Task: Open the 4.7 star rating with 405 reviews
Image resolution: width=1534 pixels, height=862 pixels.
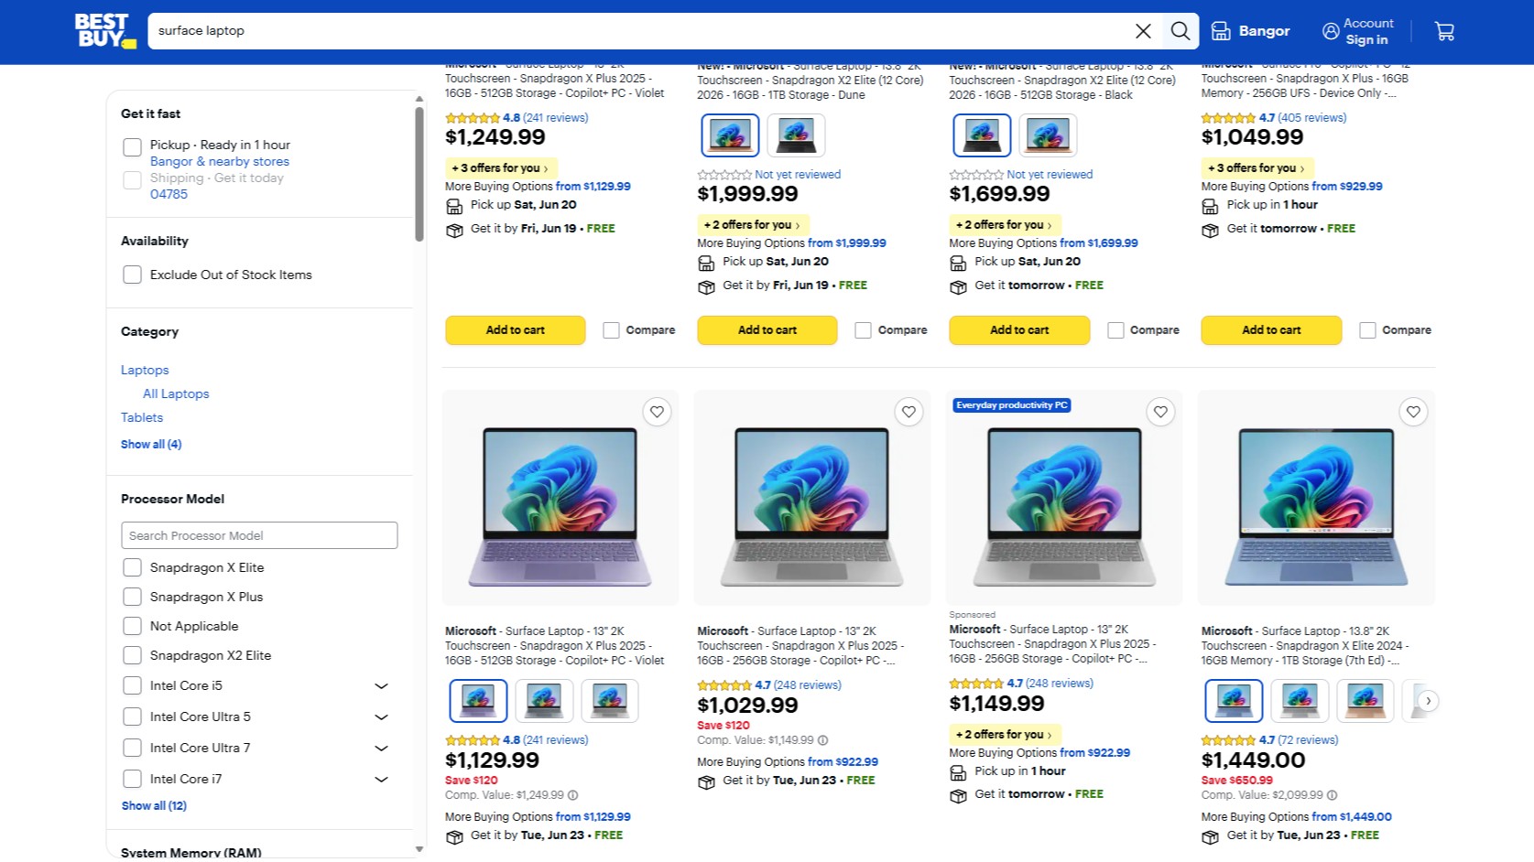Action: 1274,118
